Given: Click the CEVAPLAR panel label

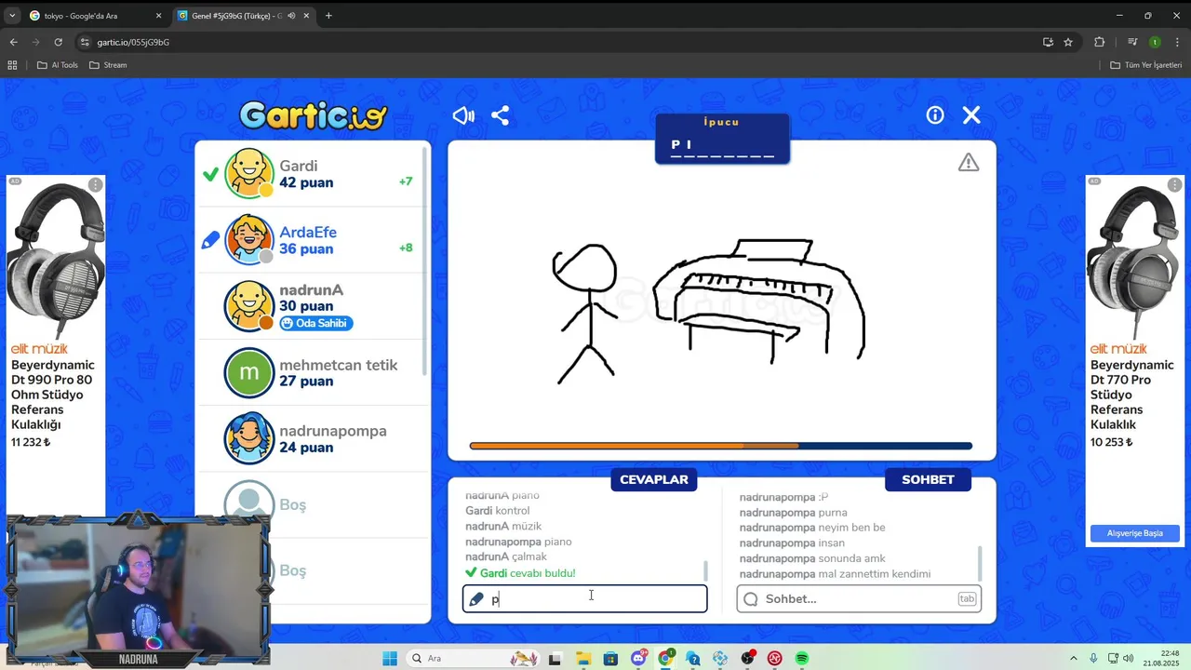Looking at the screenshot, I should (654, 479).
